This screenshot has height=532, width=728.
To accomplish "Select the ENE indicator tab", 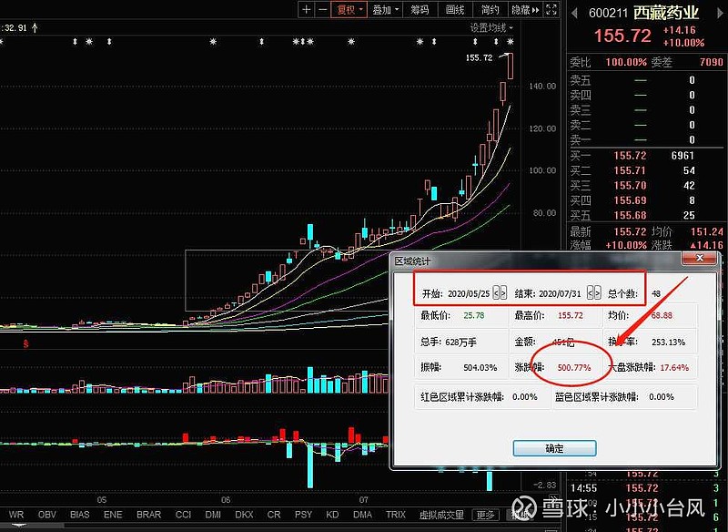I will click(113, 515).
